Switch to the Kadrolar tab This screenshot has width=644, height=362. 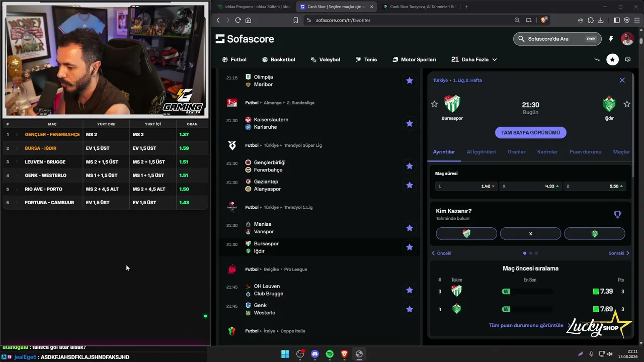pyautogui.click(x=547, y=152)
